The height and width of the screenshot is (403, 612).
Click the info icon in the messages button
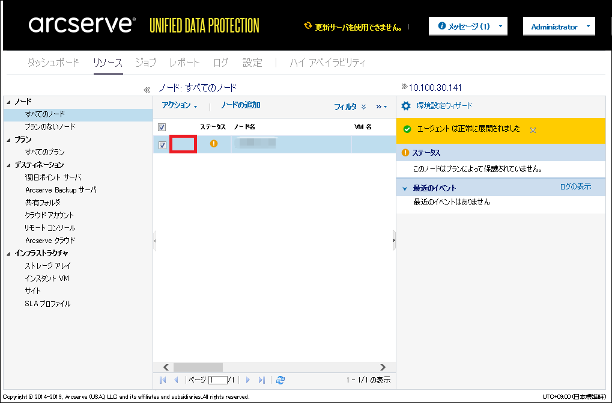pos(442,26)
